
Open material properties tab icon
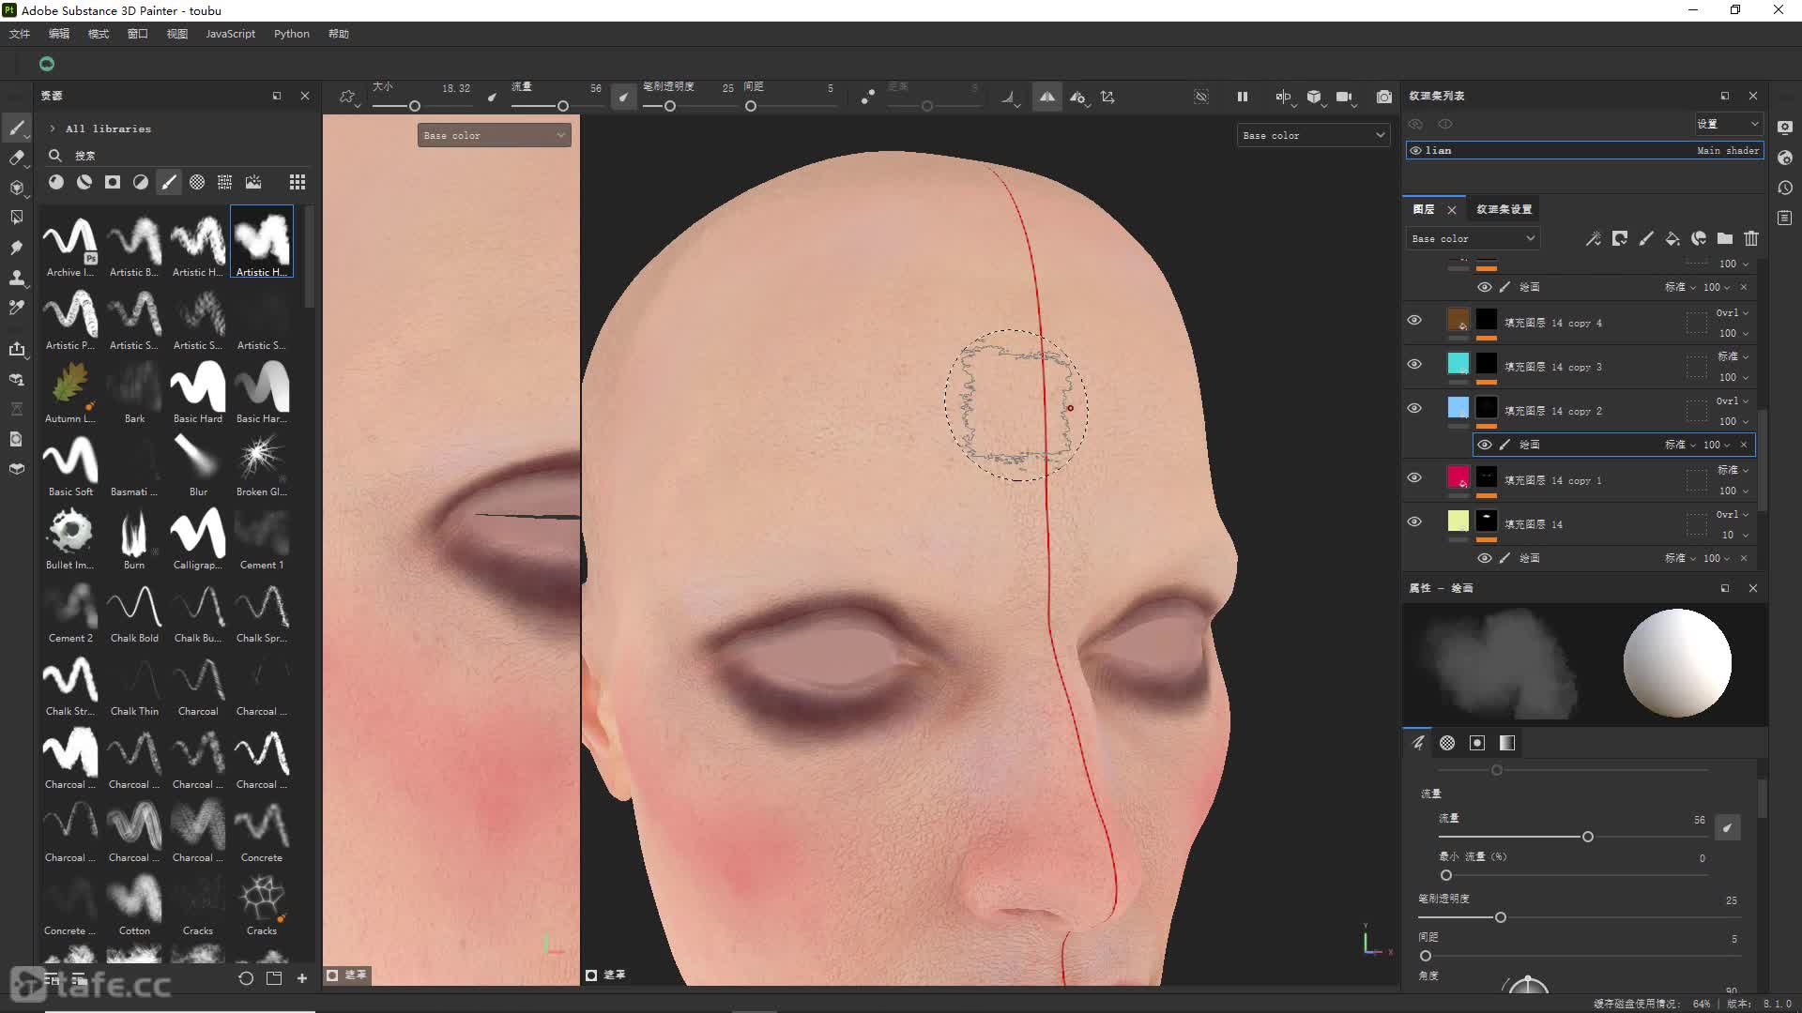pyautogui.click(x=1507, y=743)
